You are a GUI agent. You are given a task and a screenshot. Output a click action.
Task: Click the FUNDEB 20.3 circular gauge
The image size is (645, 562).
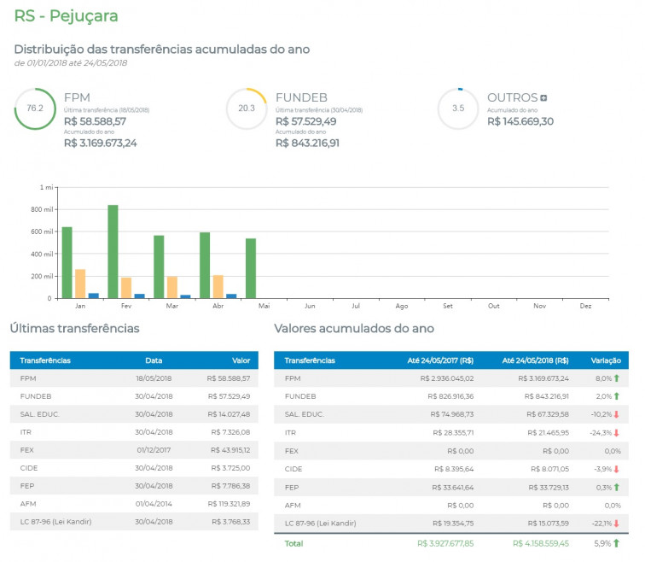[x=247, y=108]
